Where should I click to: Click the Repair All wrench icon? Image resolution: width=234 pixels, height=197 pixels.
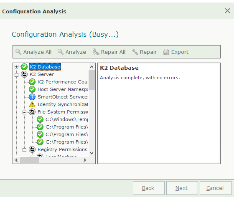coord(96,52)
